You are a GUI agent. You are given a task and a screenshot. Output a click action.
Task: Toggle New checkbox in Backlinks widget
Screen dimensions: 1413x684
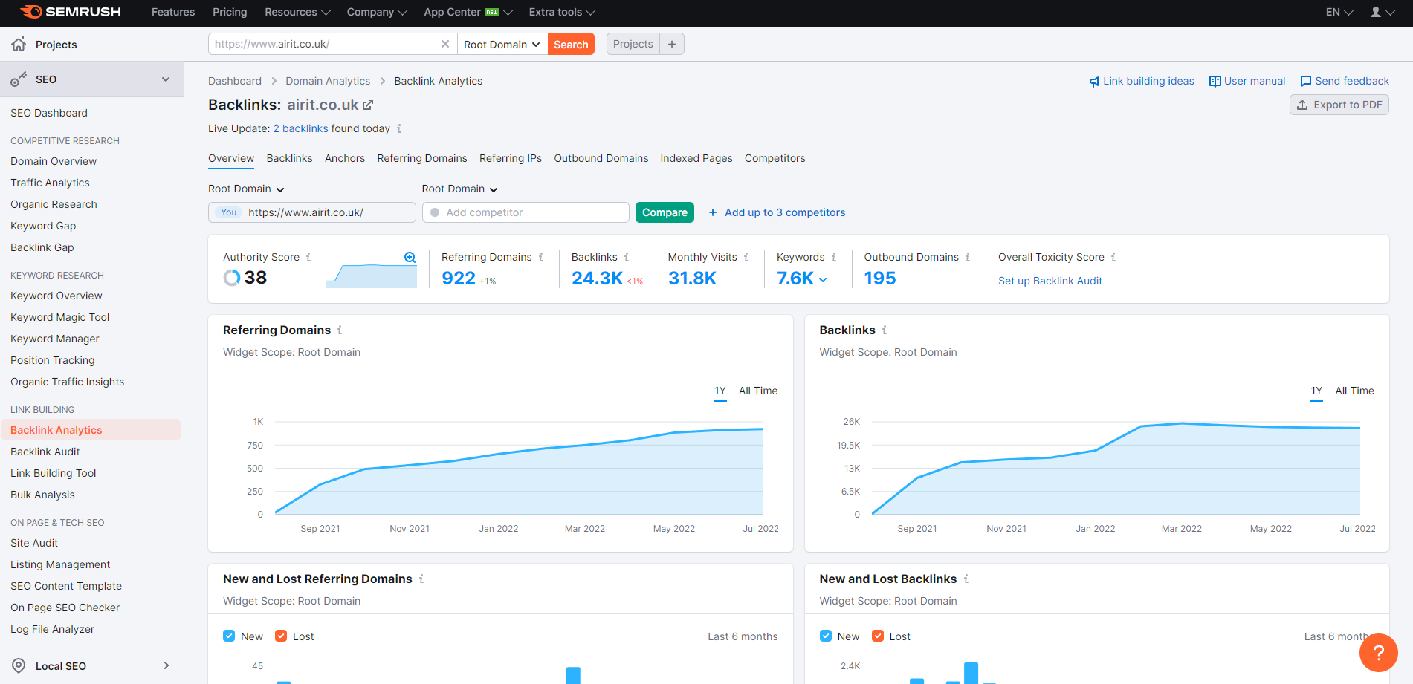[826, 636]
